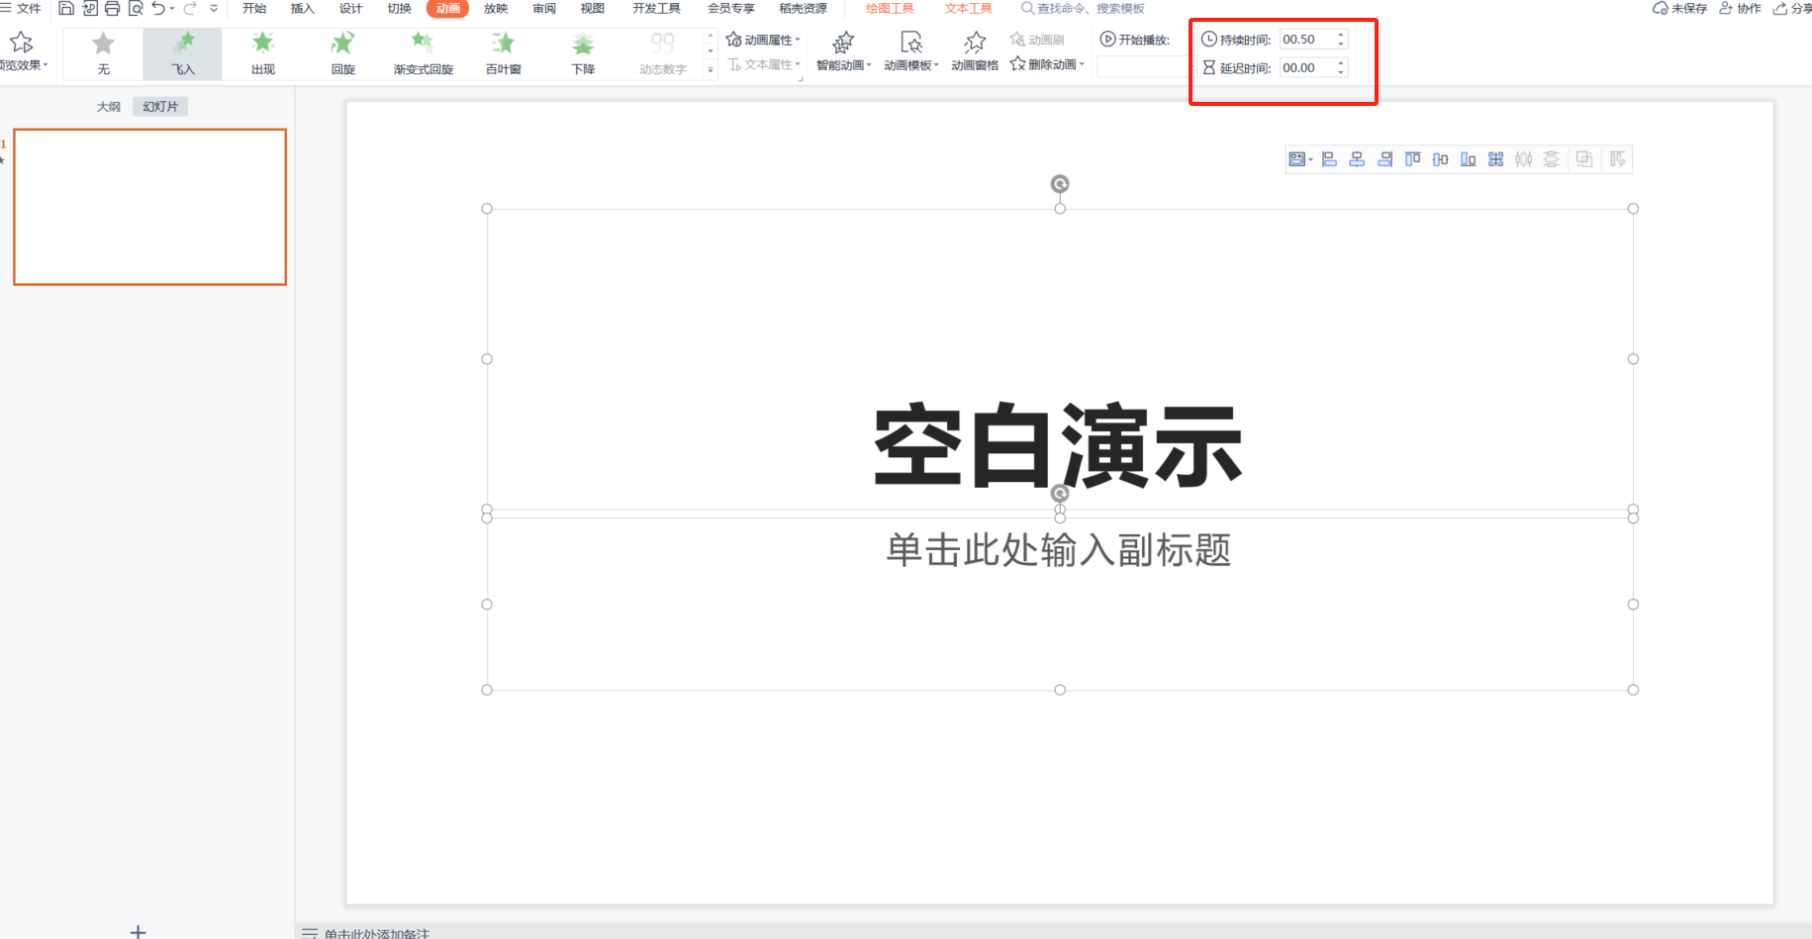
Task: Open 动画模板 animation templates dropdown
Action: (x=910, y=51)
